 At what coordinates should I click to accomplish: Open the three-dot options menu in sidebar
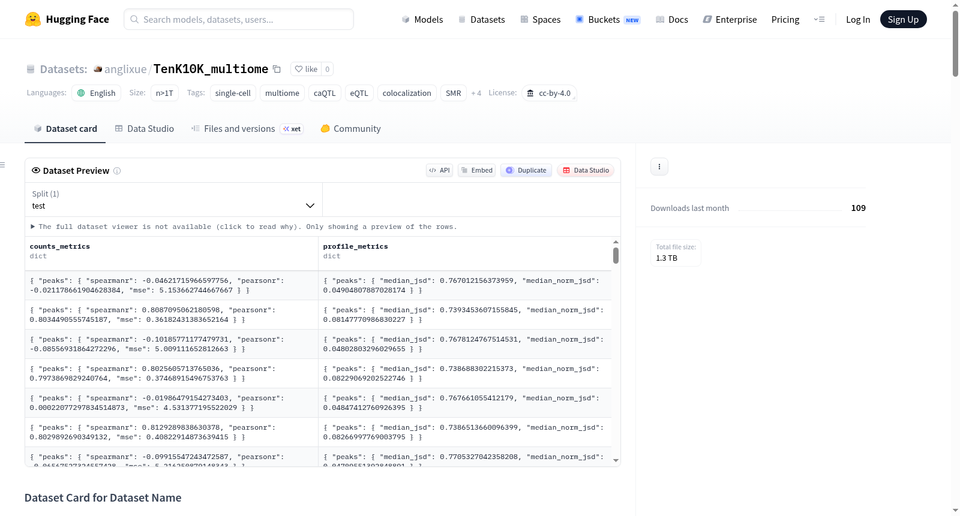pyautogui.click(x=659, y=167)
